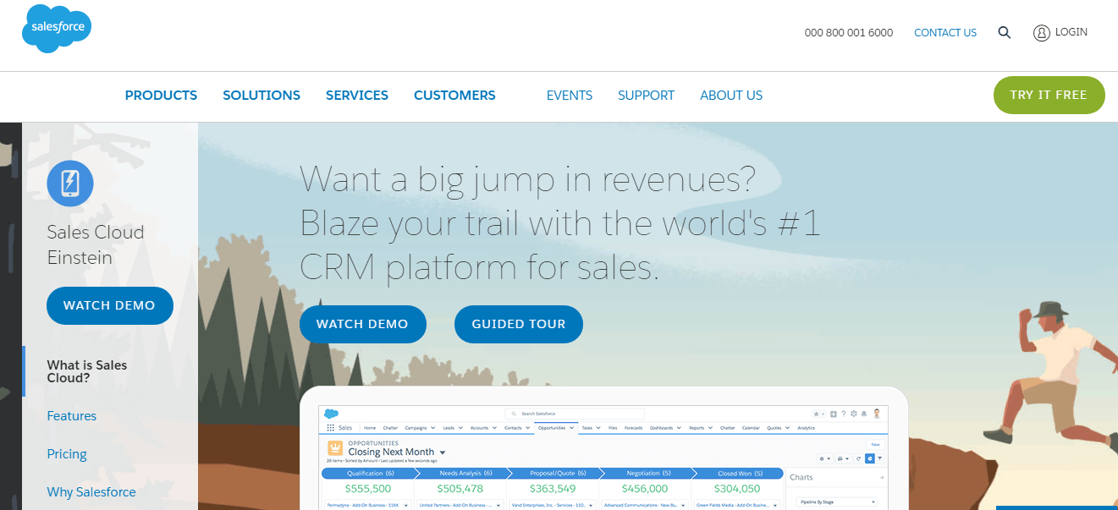Expand the Contacts tab dropdown chevron
1118x510 pixels.
[x=529, y=428]
